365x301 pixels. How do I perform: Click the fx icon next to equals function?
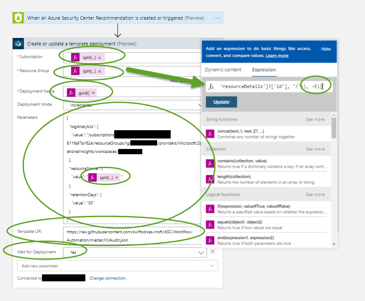click(210, 225)
